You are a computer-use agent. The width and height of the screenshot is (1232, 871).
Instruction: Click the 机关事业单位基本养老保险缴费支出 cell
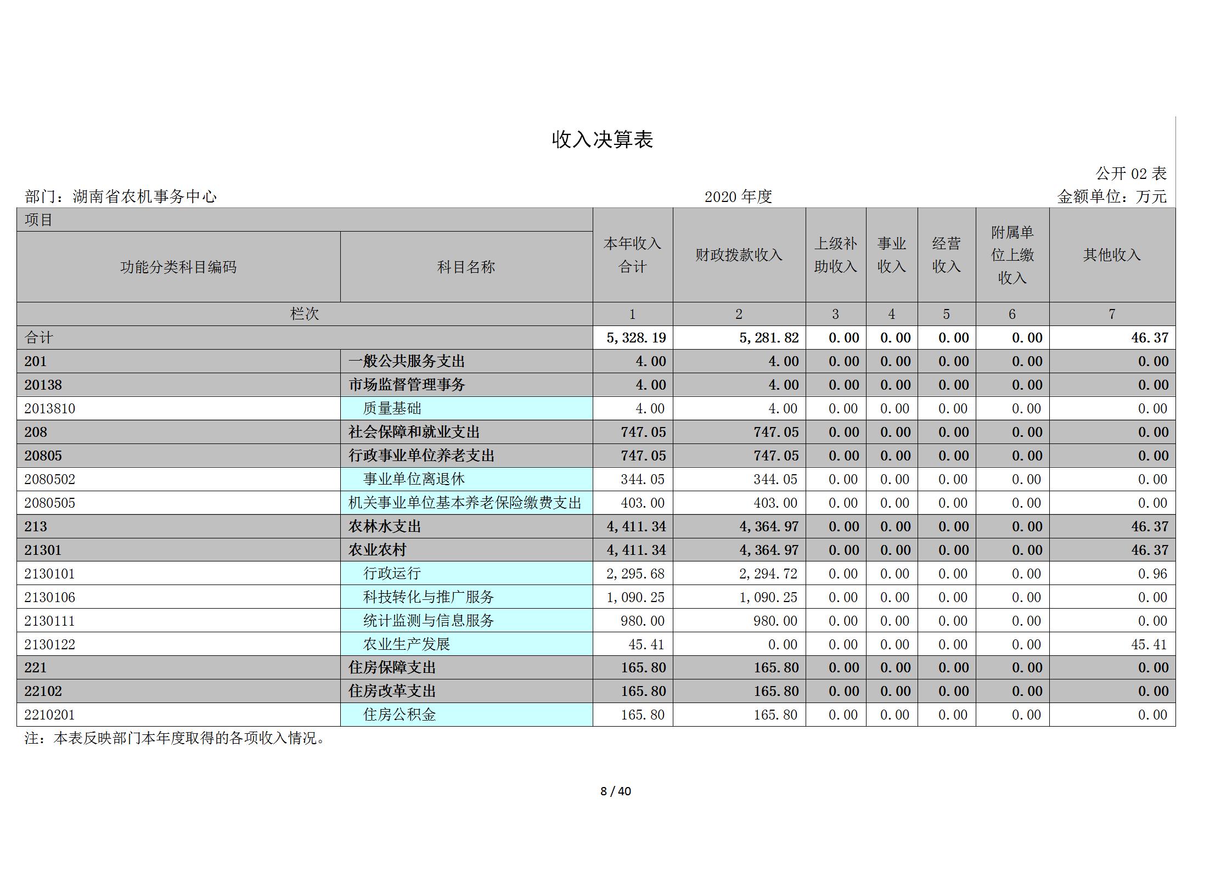[466, 503]
